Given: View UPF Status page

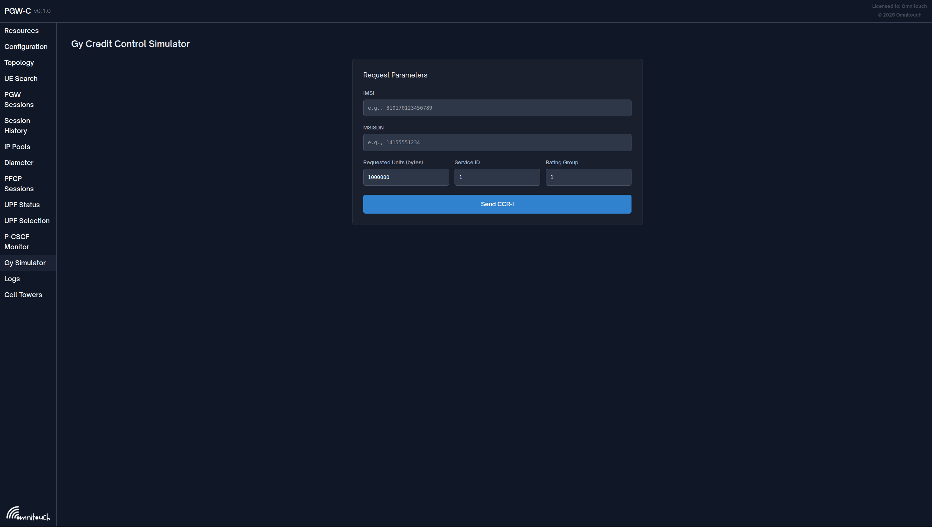Looking at the screenshot, I should click(22, 205).
